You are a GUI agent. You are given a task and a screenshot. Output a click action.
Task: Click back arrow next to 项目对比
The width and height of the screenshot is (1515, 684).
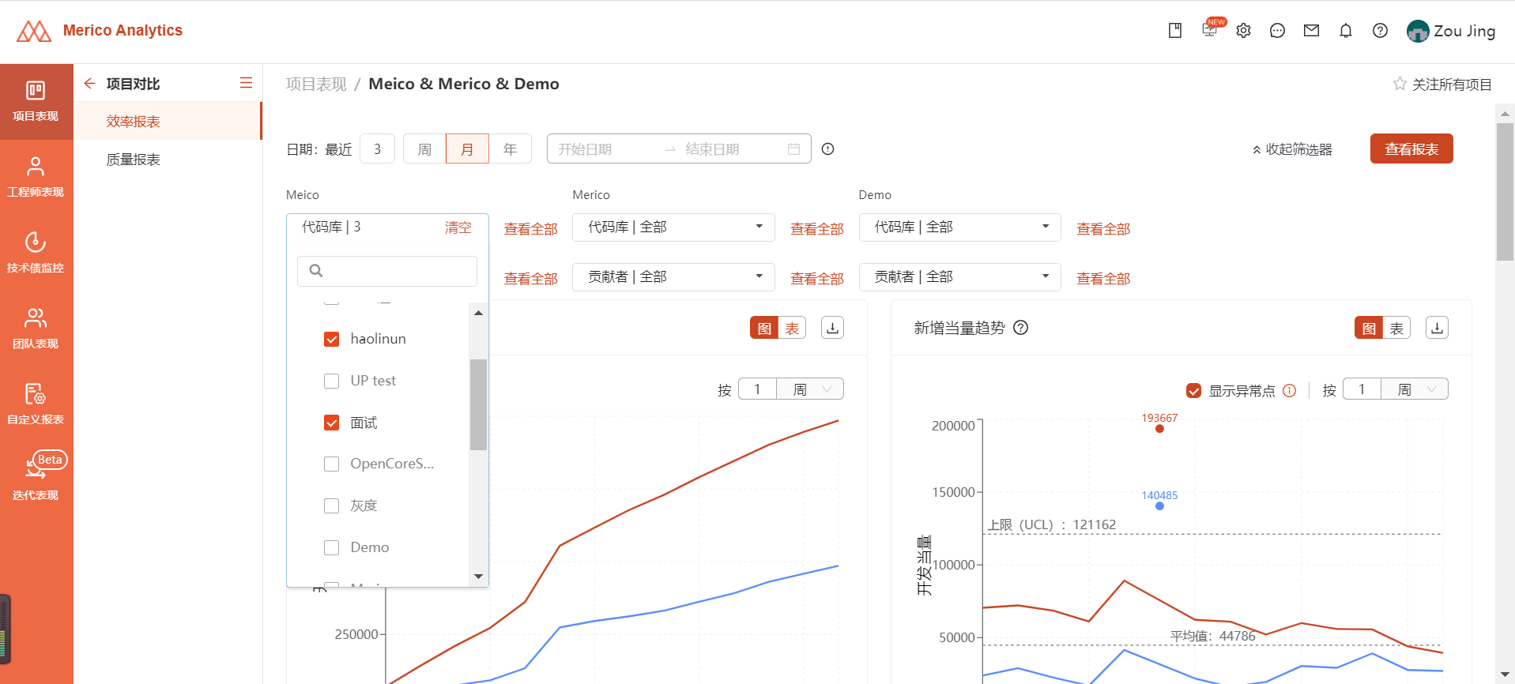89,83
